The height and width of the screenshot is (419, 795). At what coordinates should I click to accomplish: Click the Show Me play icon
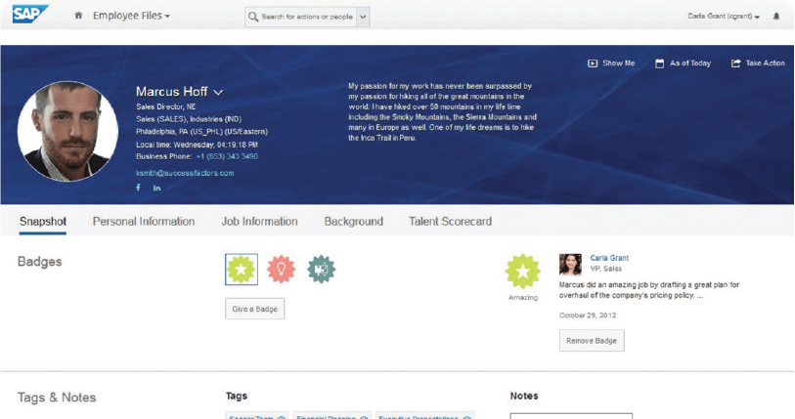(593, 63)
